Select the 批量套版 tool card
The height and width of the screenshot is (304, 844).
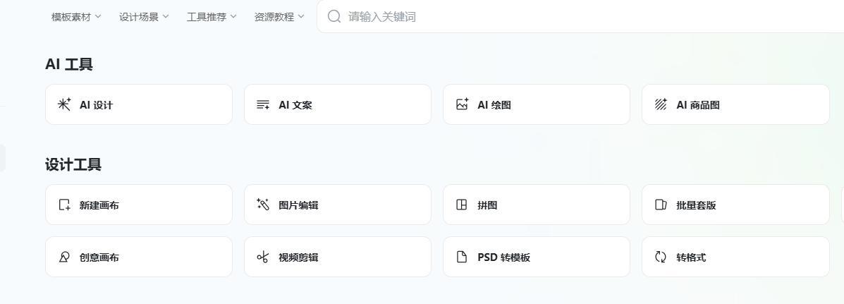[x=735, y=205]
